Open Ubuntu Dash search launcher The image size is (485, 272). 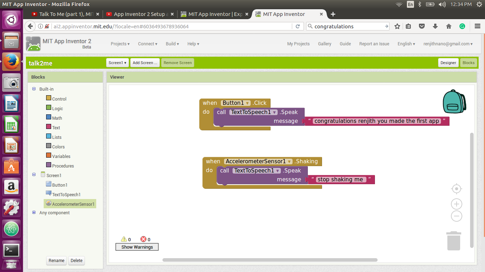pos(12,20)
